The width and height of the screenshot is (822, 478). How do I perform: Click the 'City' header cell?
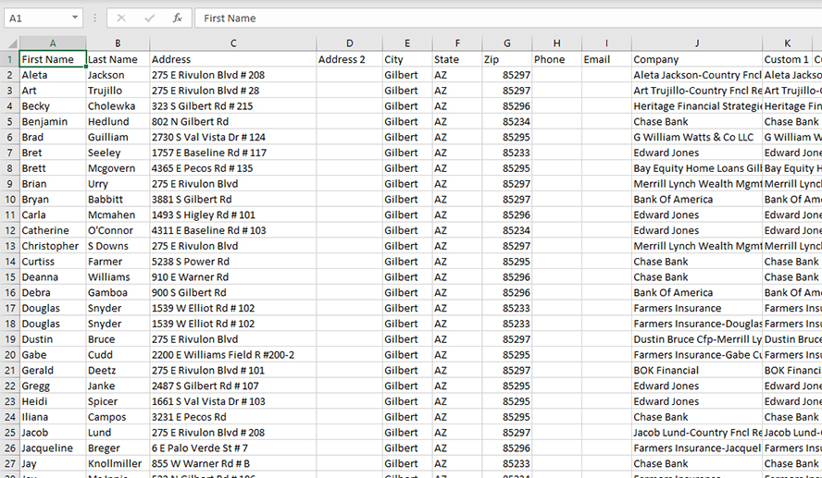click(407, 59)
